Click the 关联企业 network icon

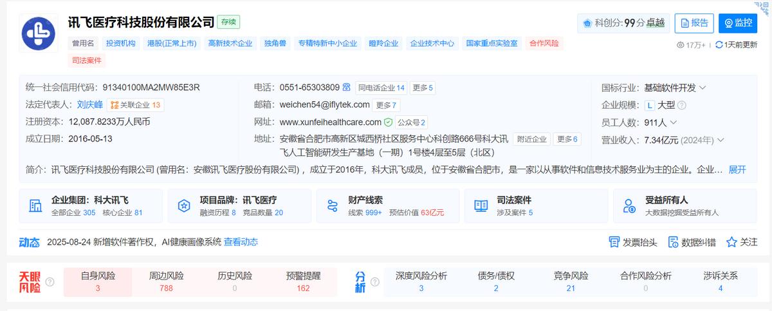115,105
